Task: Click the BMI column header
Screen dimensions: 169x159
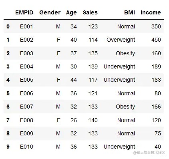Action: (129, 12)
